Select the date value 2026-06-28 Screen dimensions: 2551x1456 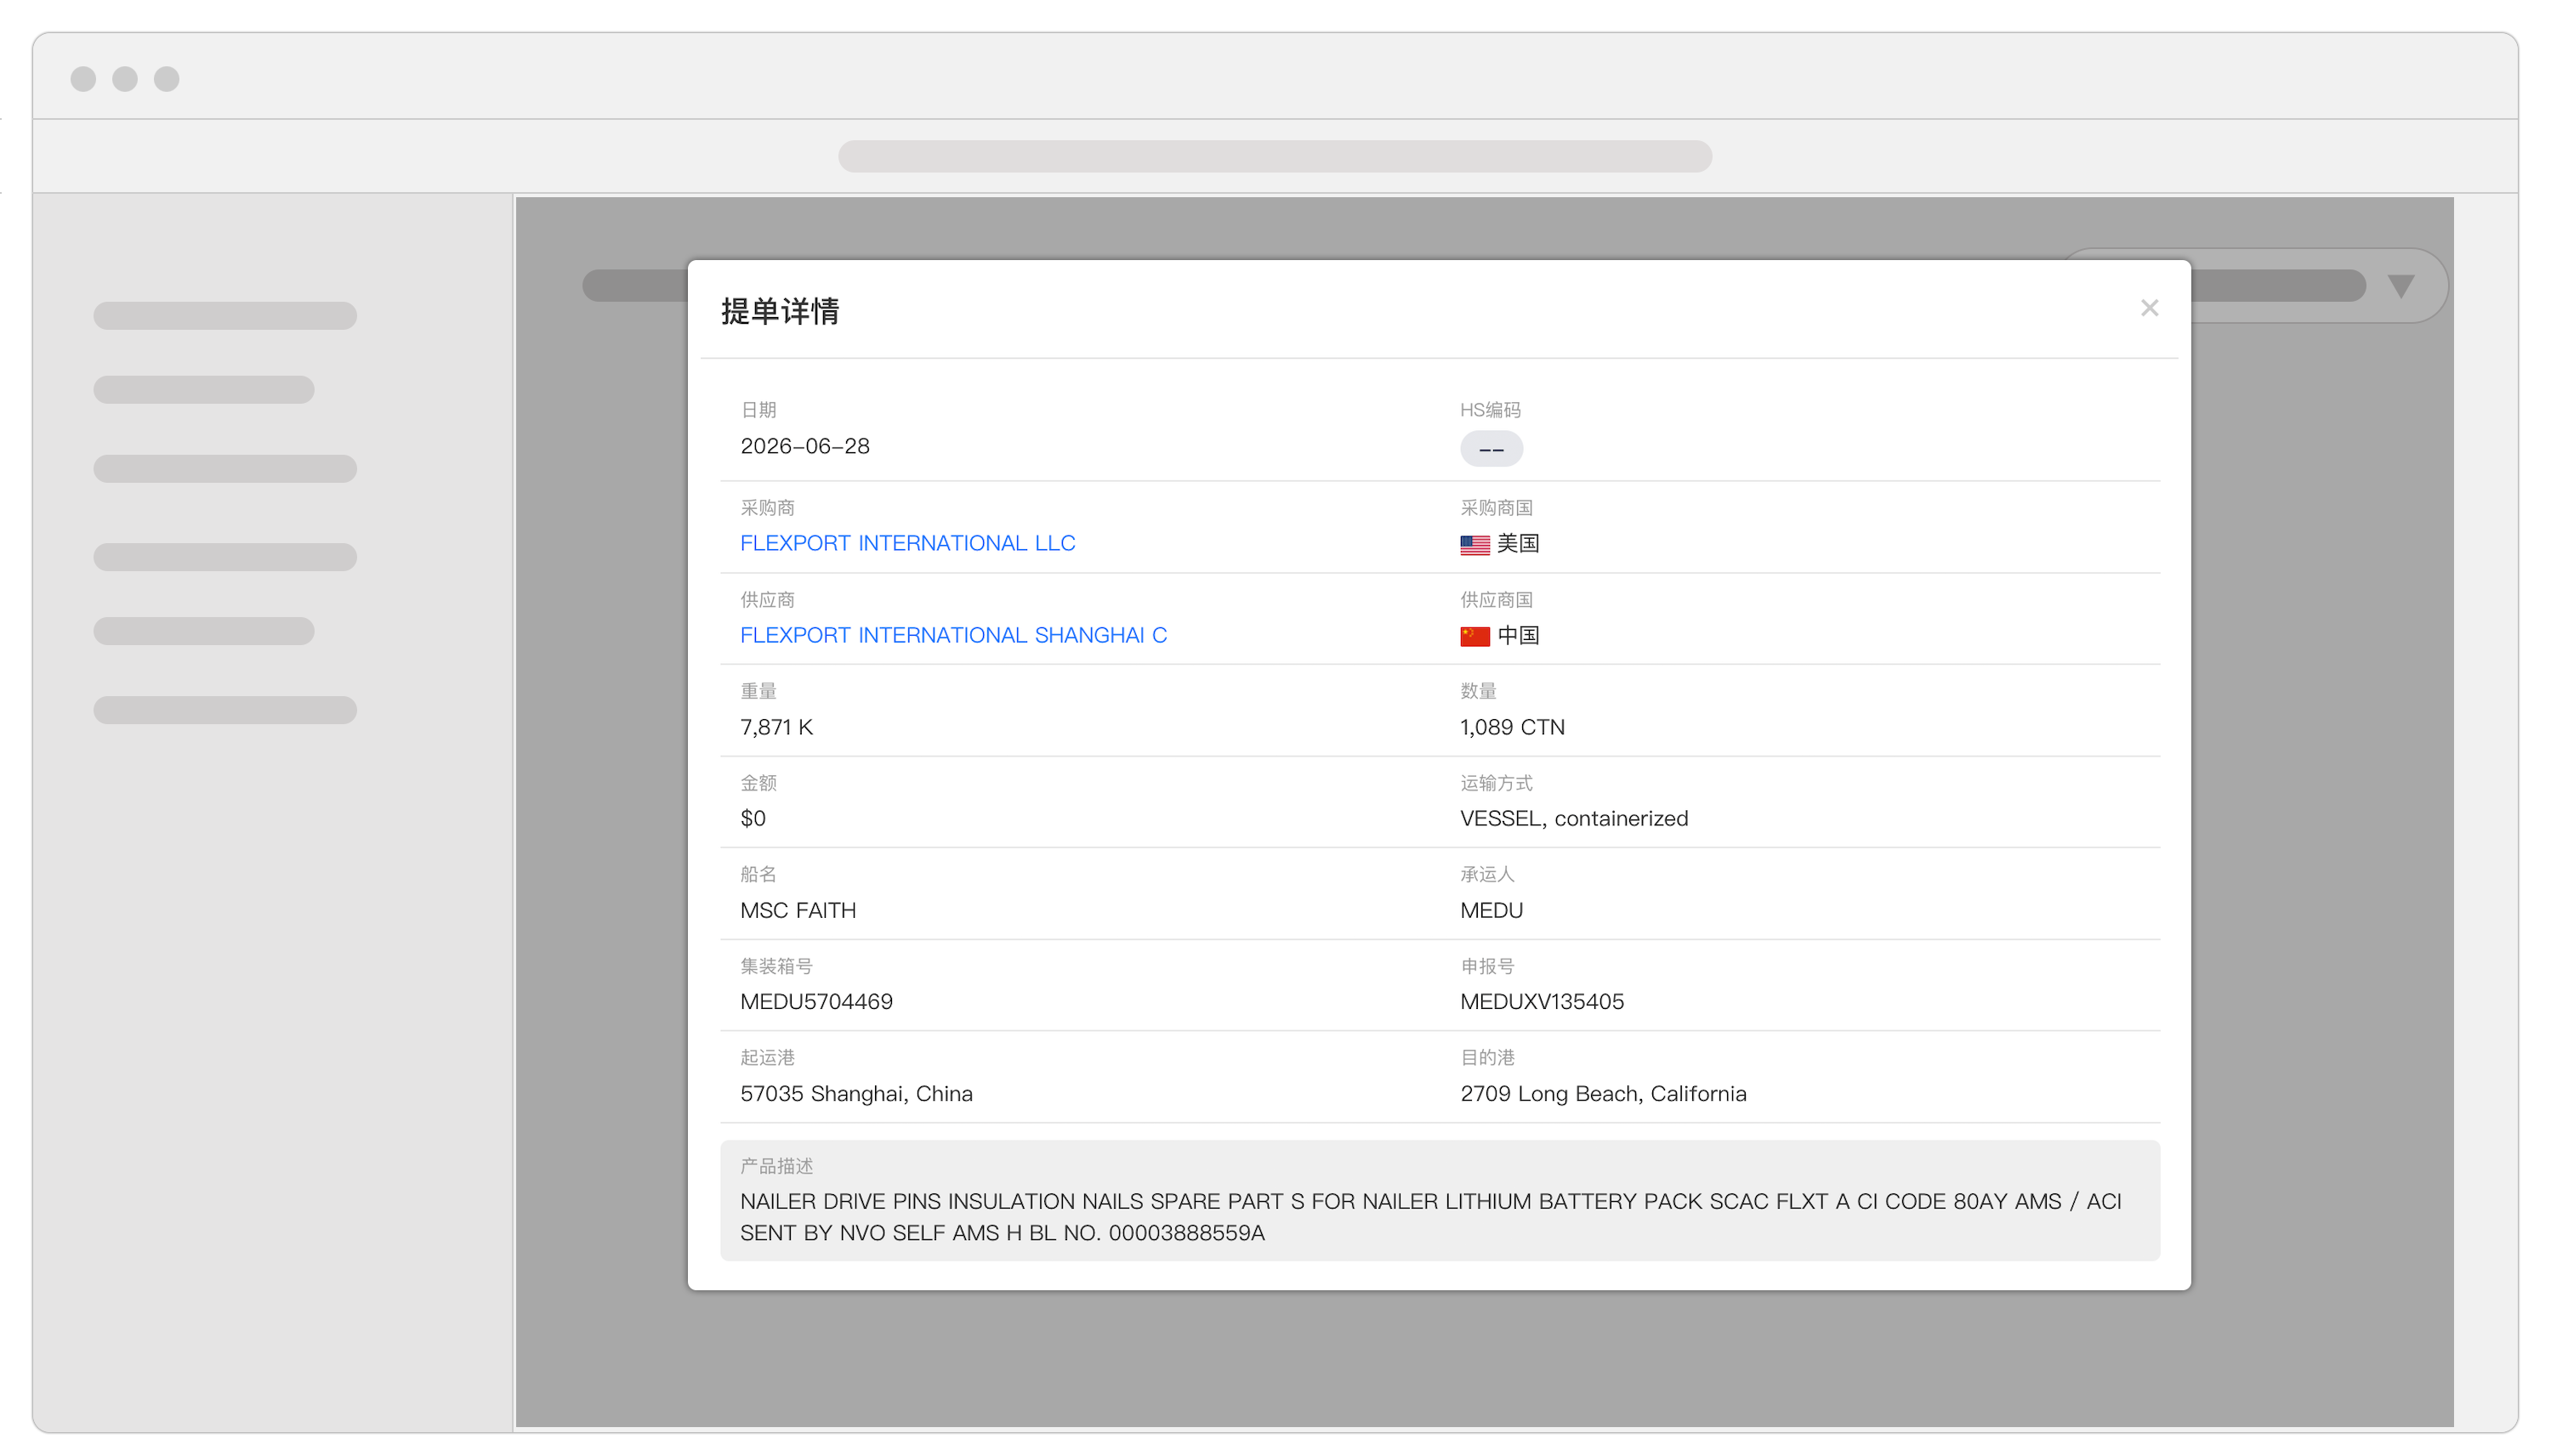tap(804, 446)
